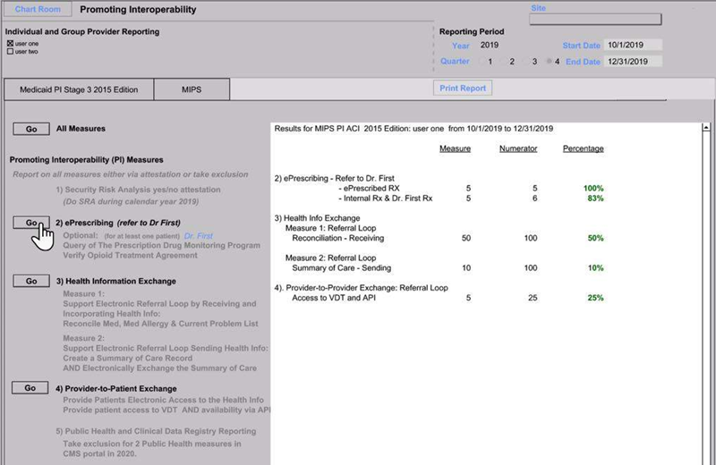The height and width of the screenshot is (465, 716).
Task: Switch to Medicaid PI Stage 3 tab
Action: [77, 90]
